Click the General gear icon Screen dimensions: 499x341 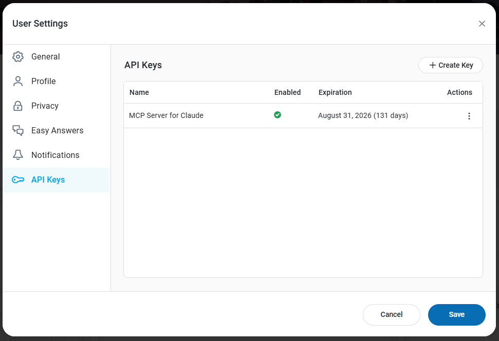(18, 56)
